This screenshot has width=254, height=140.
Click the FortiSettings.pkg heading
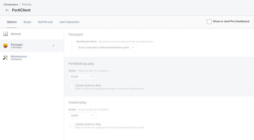pyautogui.click(x=81, y=64)
